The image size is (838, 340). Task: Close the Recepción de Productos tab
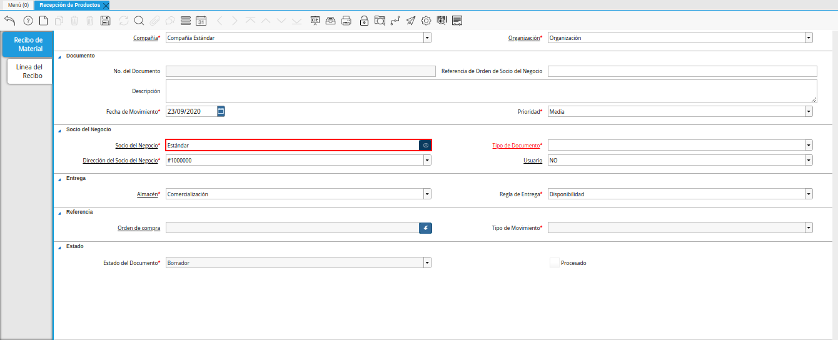click(106, 5)
